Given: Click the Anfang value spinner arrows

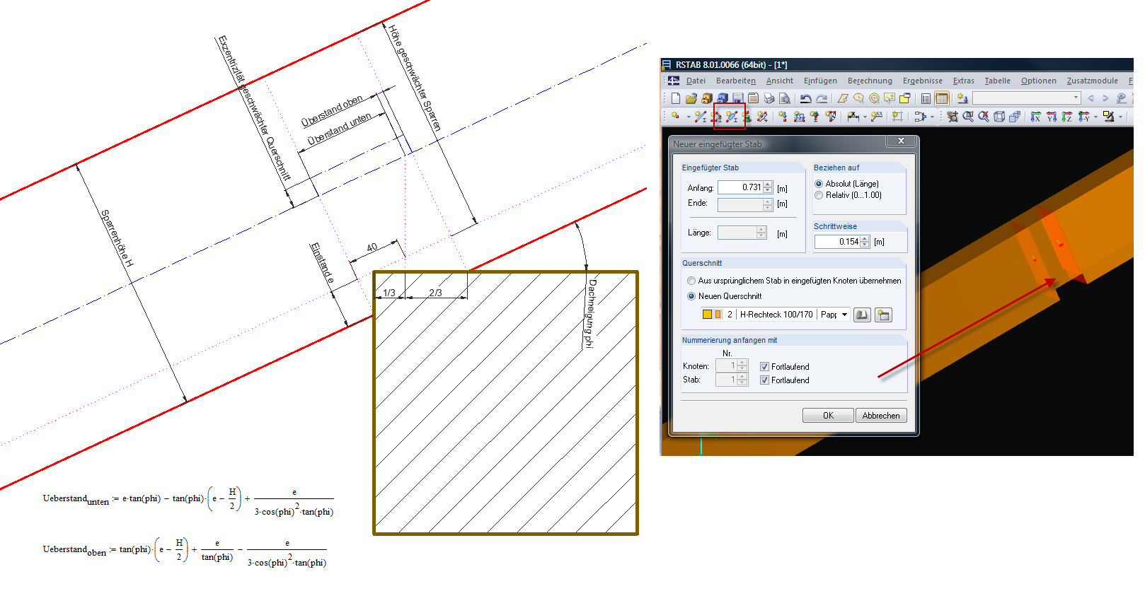Looking at the screenshot, I should tap(768, 187).
